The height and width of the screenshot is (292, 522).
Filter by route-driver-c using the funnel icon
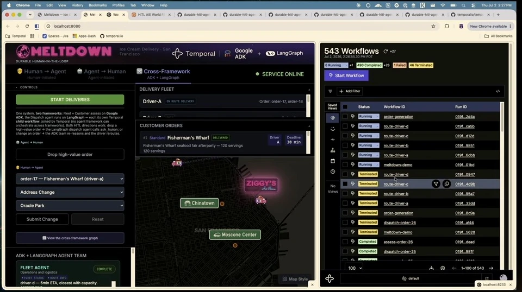pos(436,183)
